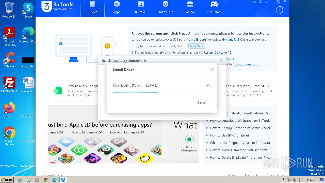Go to Smart Flash tab
325x183 pixels.
(x=165, y=8)
